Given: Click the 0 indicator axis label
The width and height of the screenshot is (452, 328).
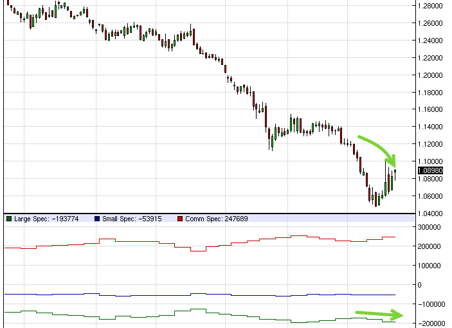Looking at the screenshot, I should (x=419, y=285).
